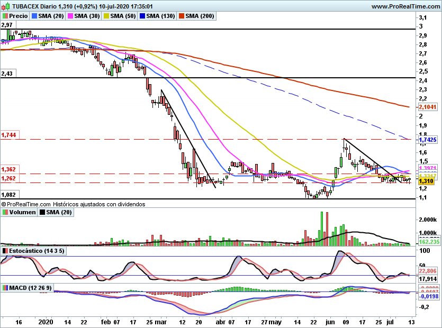Click the SMA (20) price legend label
The height and width of the screenshot is (328, 442).
click(x=51, y=16)
